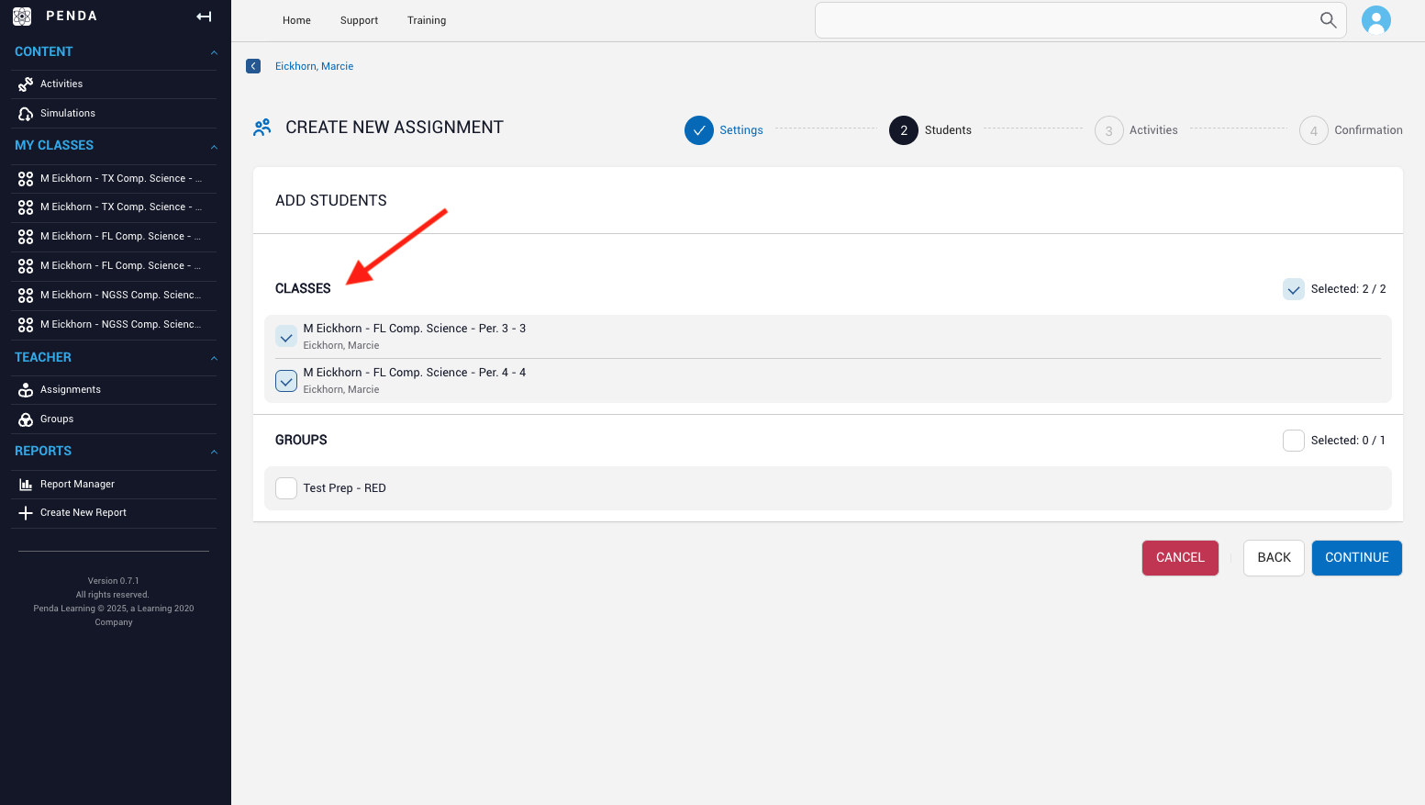Open Groups icon in sidebar
This screenshot has height=805, width=1425.
[26, 419]
